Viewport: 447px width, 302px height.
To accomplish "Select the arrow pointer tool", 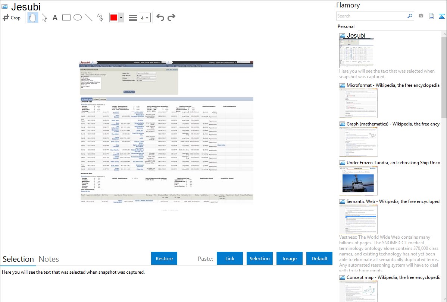I will coord(44,18).
